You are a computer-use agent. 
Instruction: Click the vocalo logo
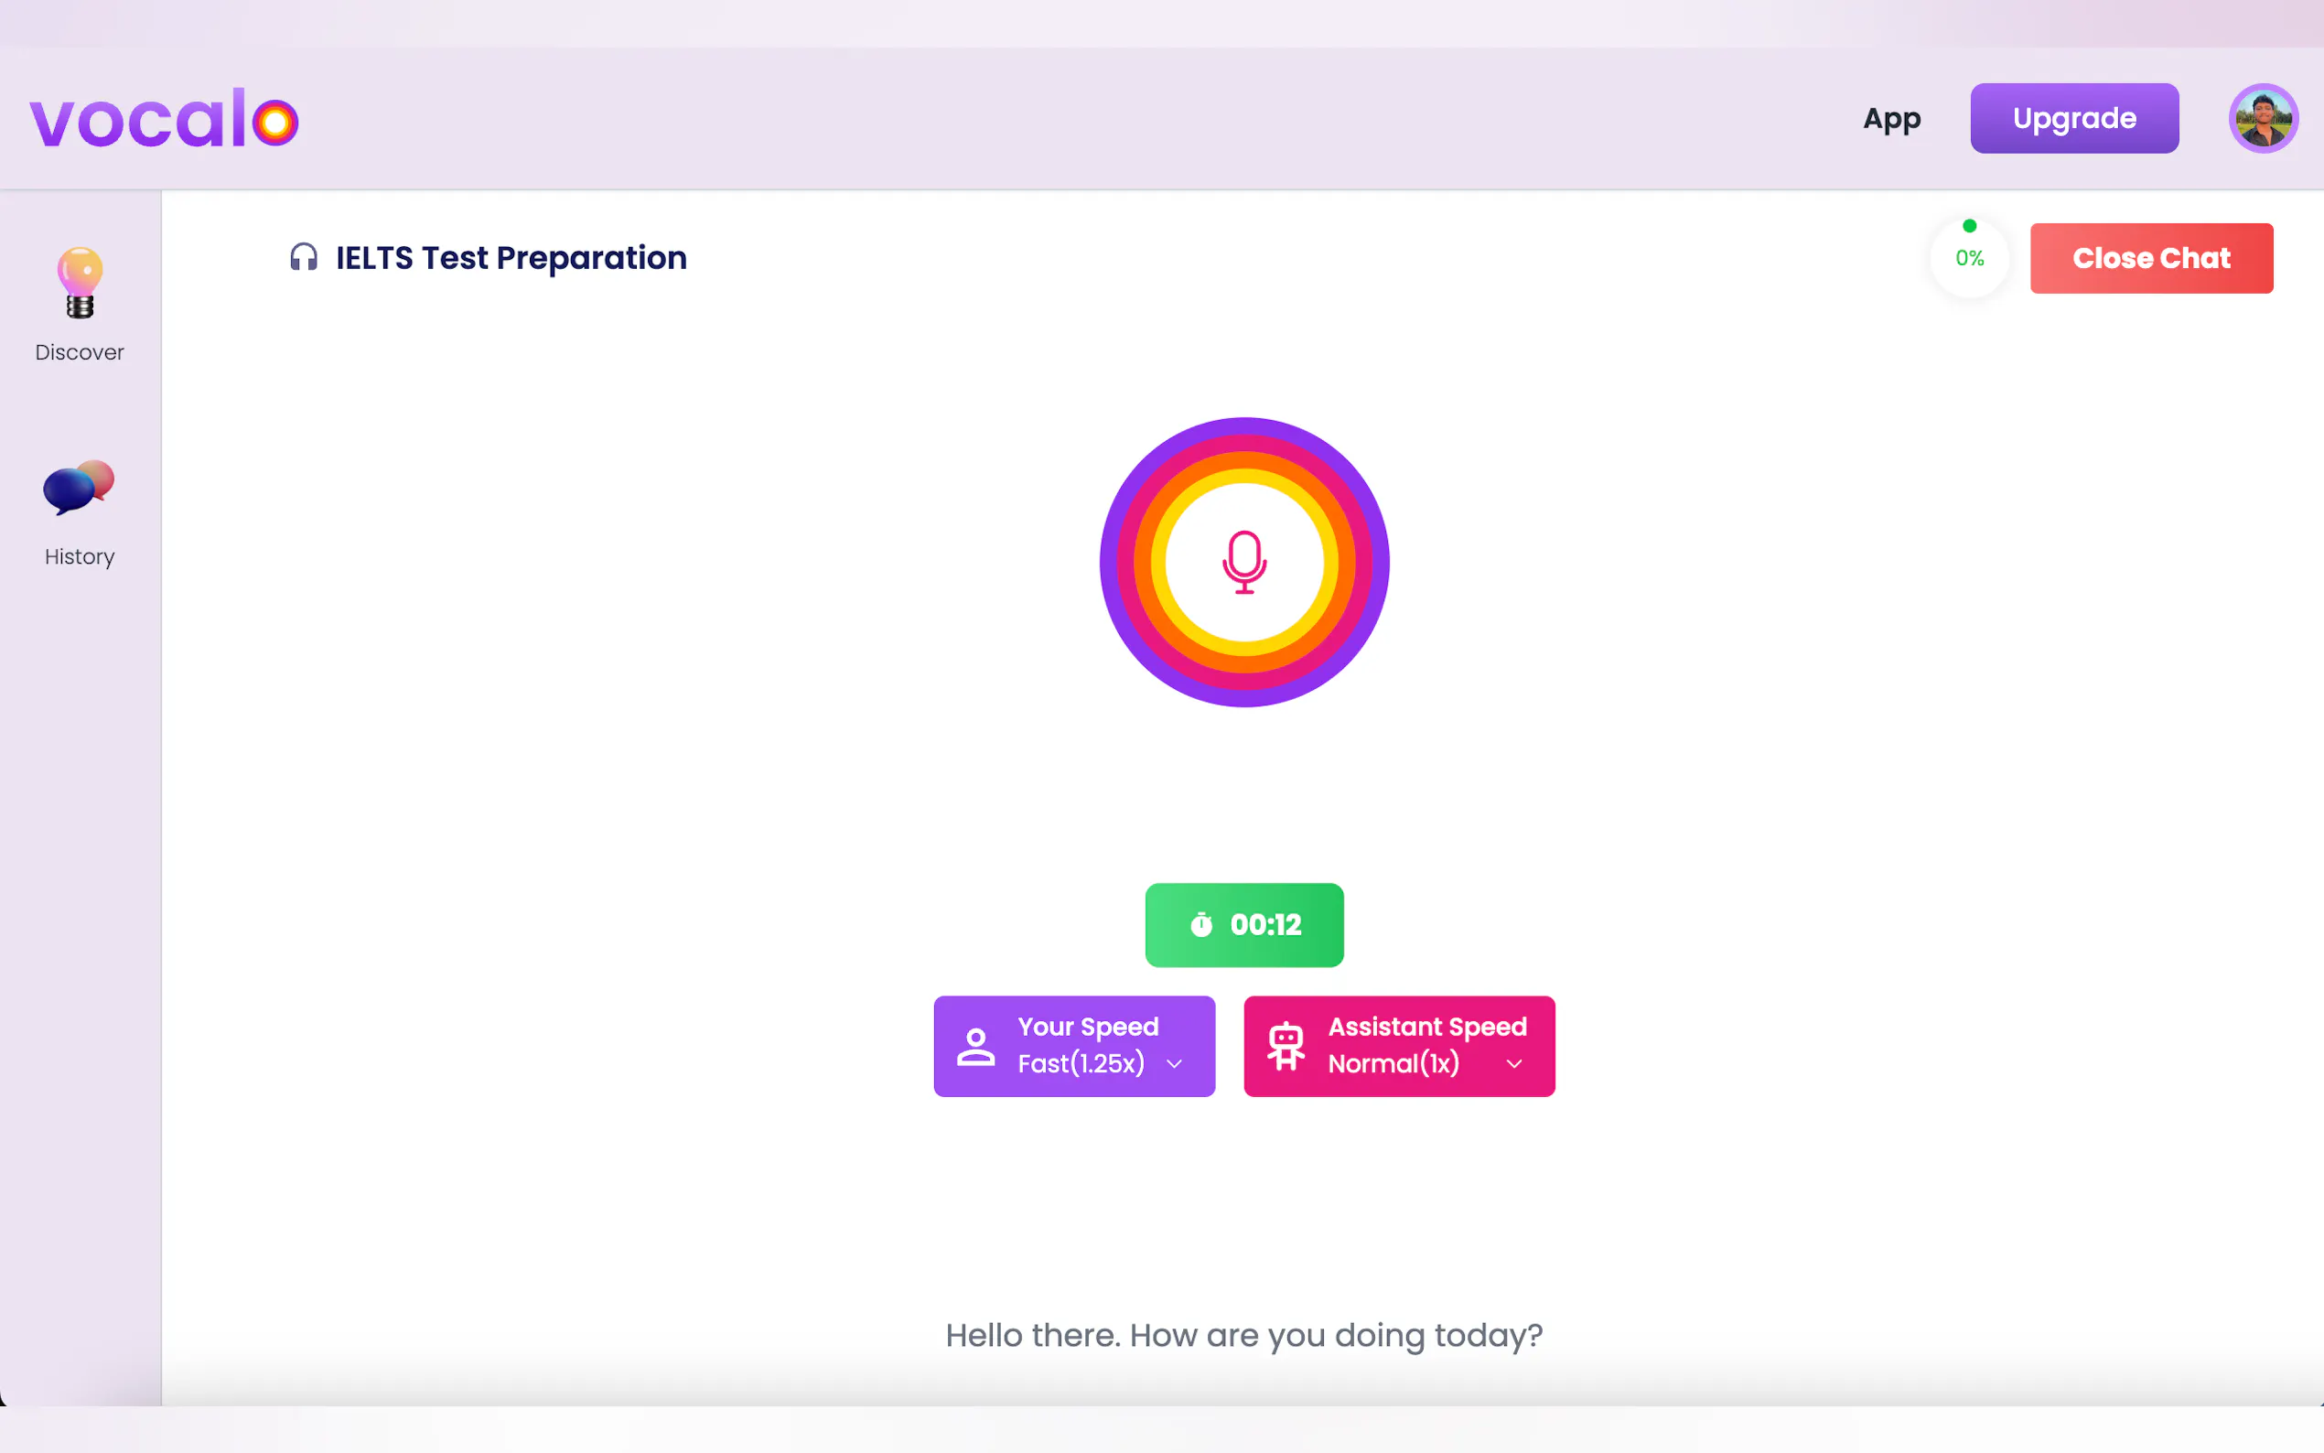pyautogui.click(x=165, y=119)
